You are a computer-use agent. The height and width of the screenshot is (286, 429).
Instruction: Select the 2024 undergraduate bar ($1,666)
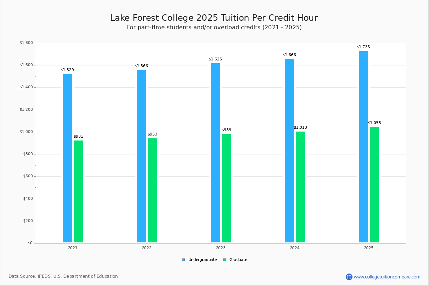point(290,151)
